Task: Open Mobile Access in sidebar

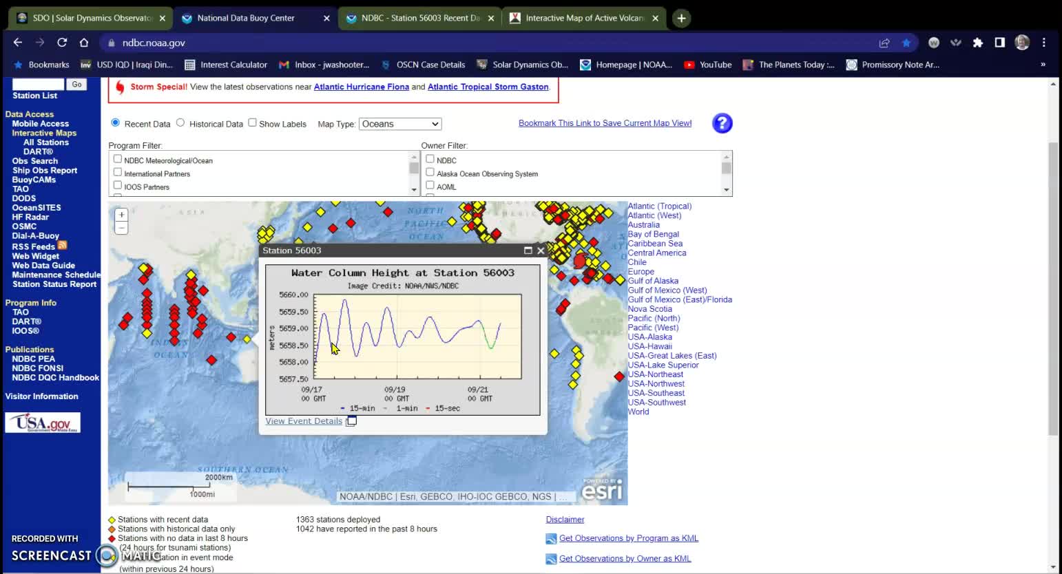Action: click(x=40, y=124)
